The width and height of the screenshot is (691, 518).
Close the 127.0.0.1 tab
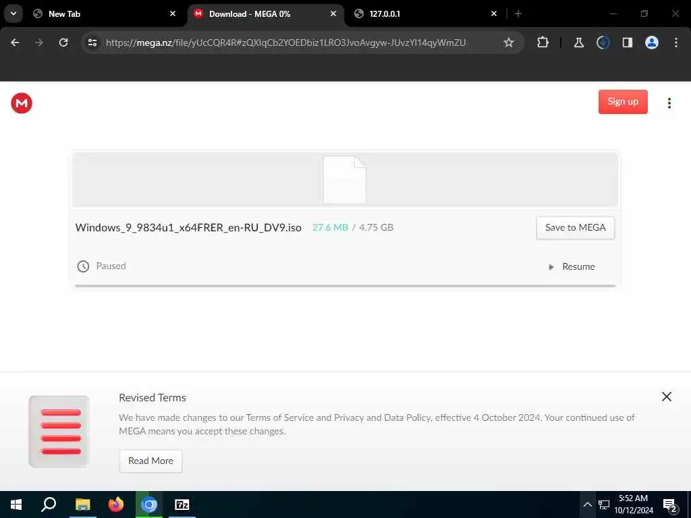[x=494, y=13]
